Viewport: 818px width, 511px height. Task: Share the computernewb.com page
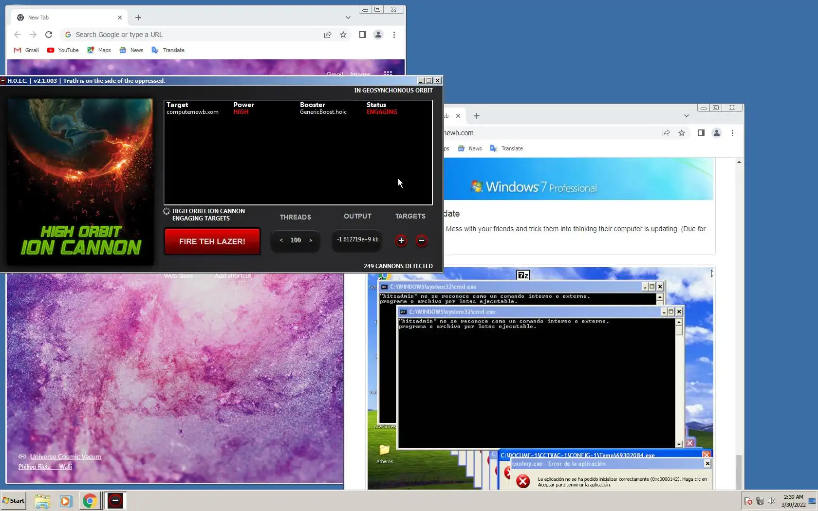click(666, 133)
